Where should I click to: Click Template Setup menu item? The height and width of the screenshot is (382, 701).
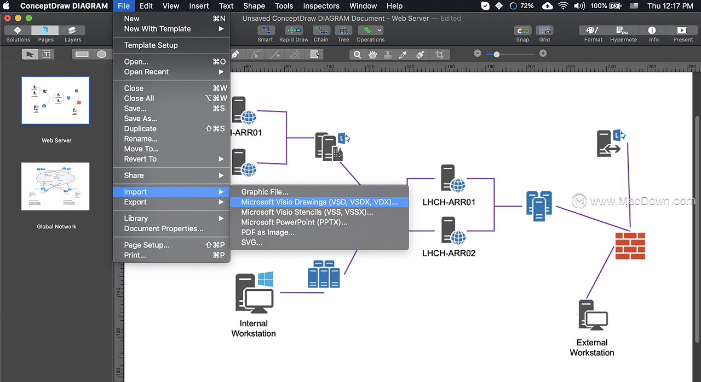click(171, 45)
